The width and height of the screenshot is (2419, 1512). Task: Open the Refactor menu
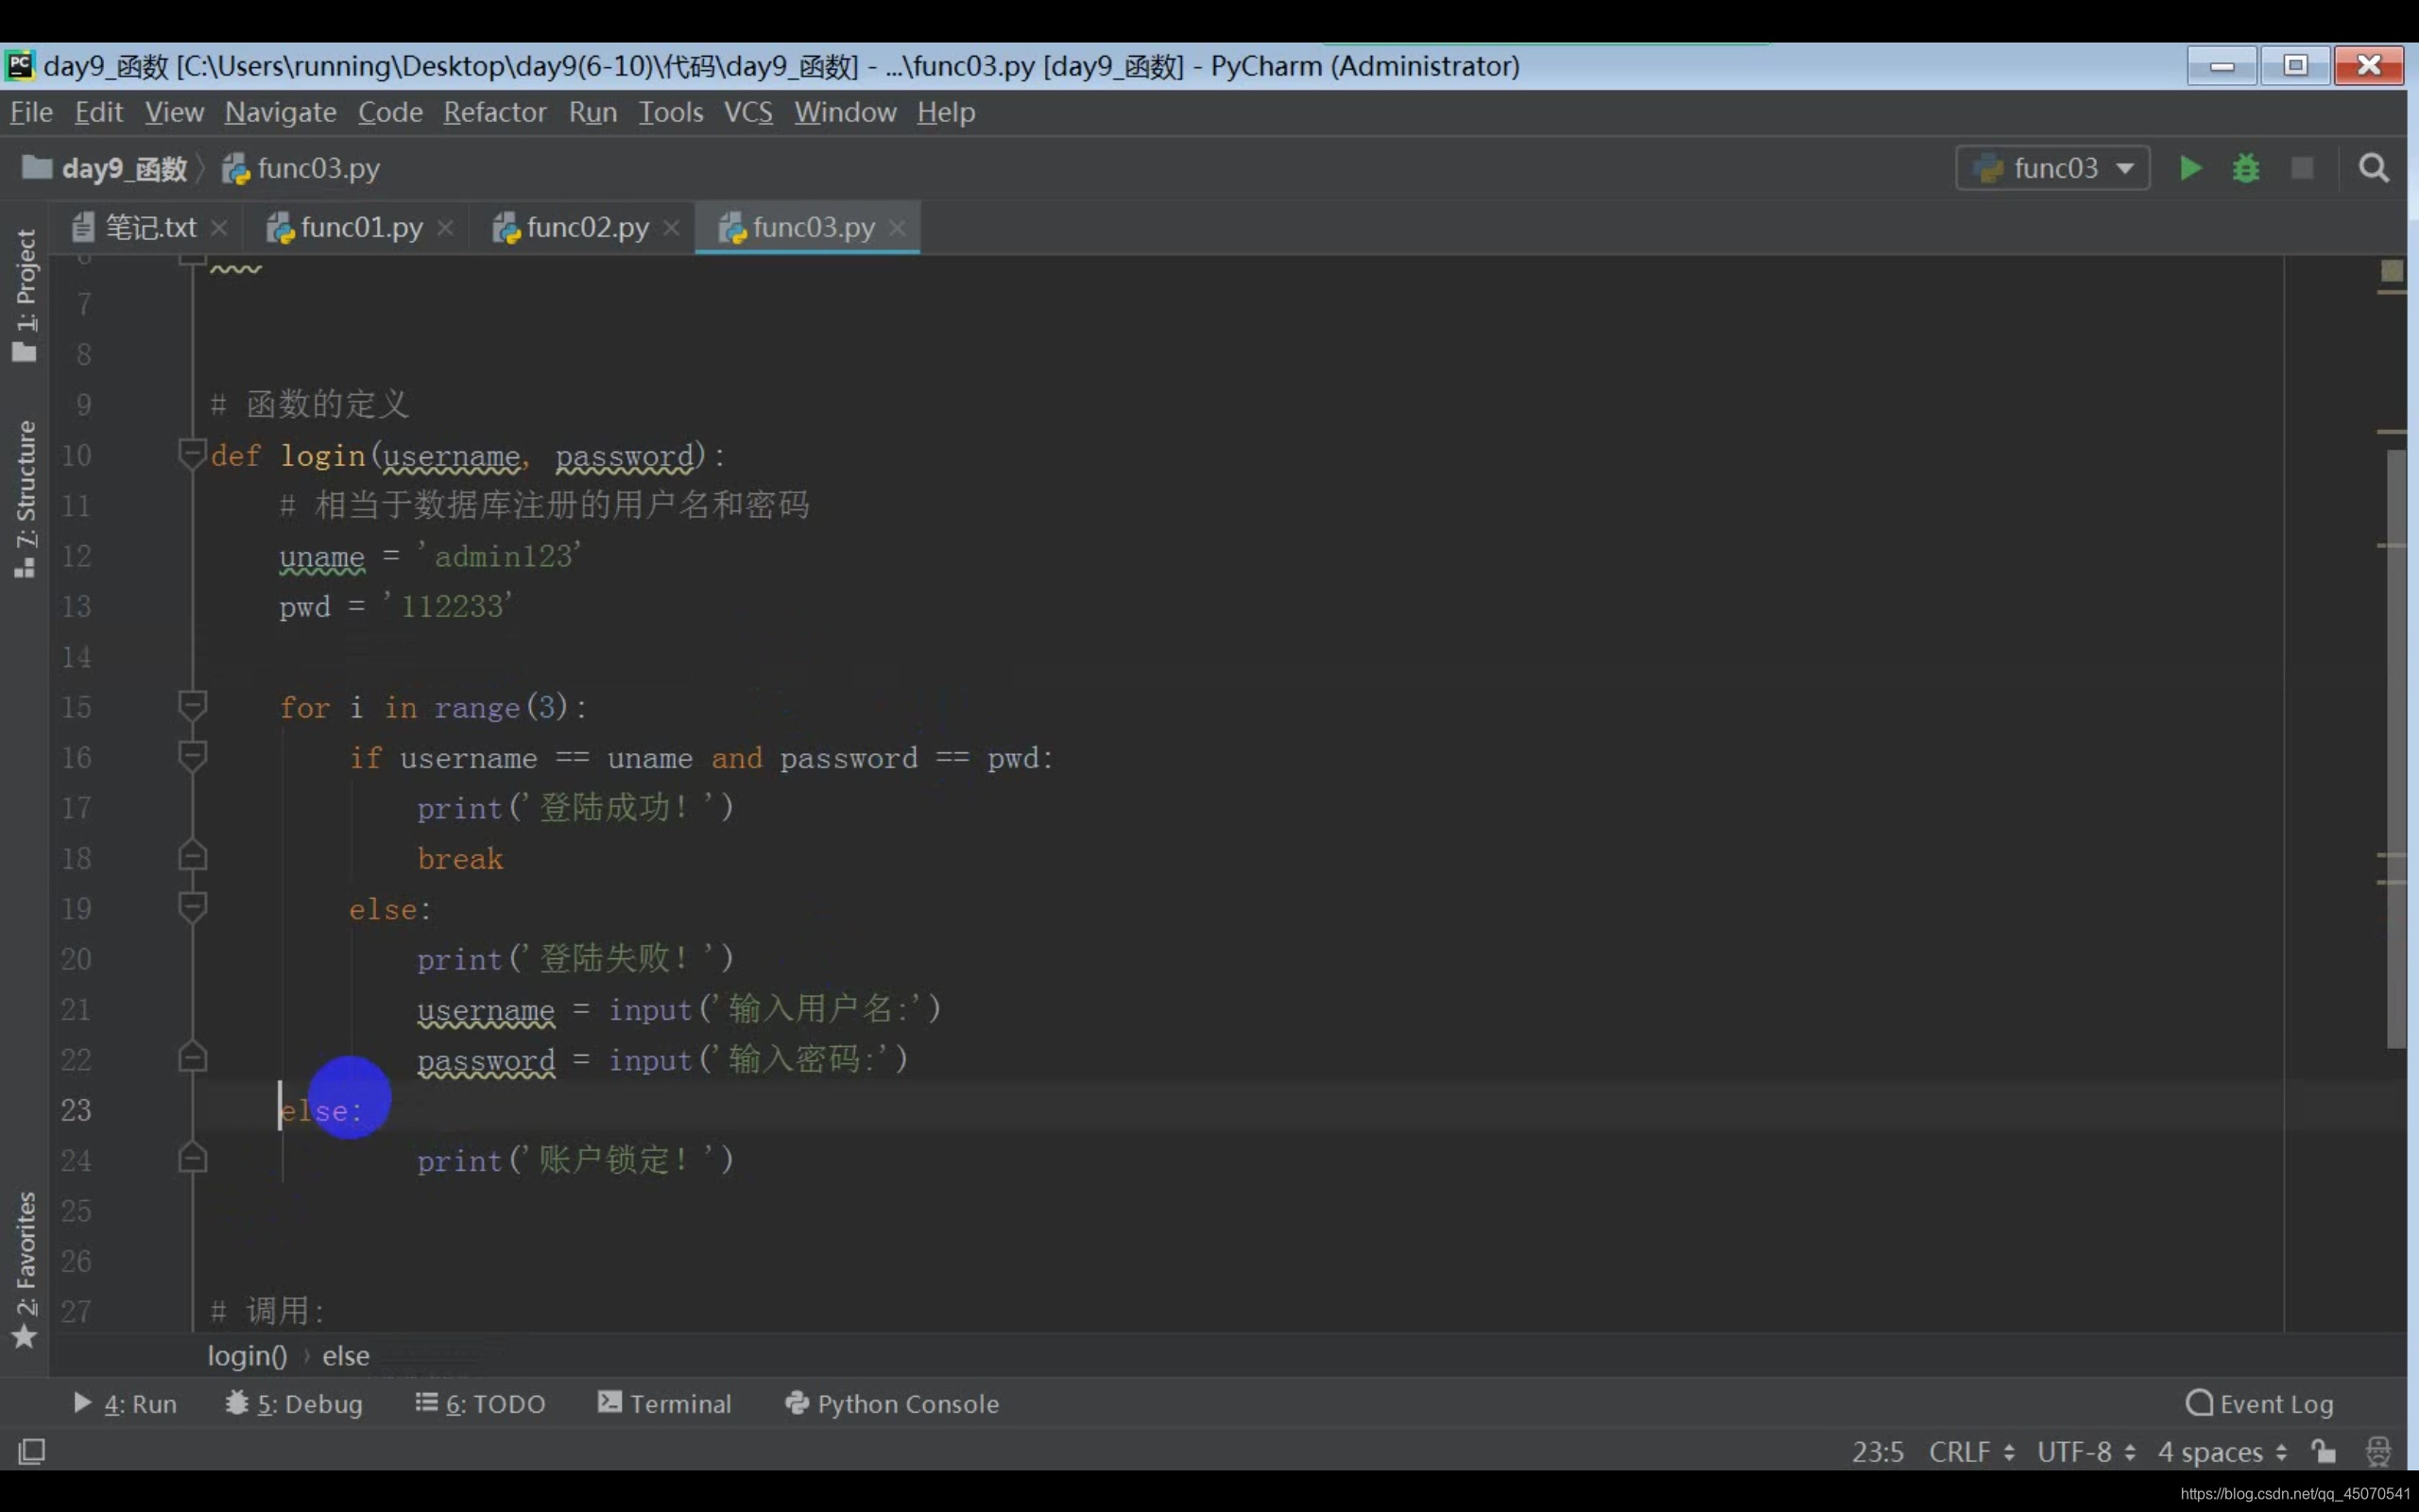tap(495, 112)
